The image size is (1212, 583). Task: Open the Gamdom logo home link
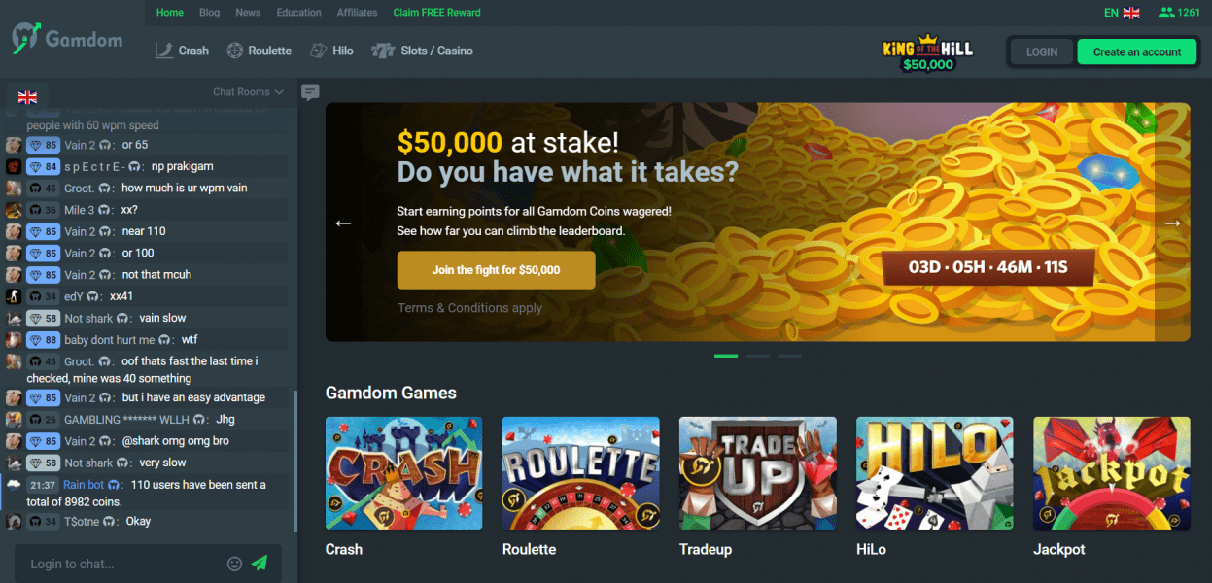pos(68,39)
